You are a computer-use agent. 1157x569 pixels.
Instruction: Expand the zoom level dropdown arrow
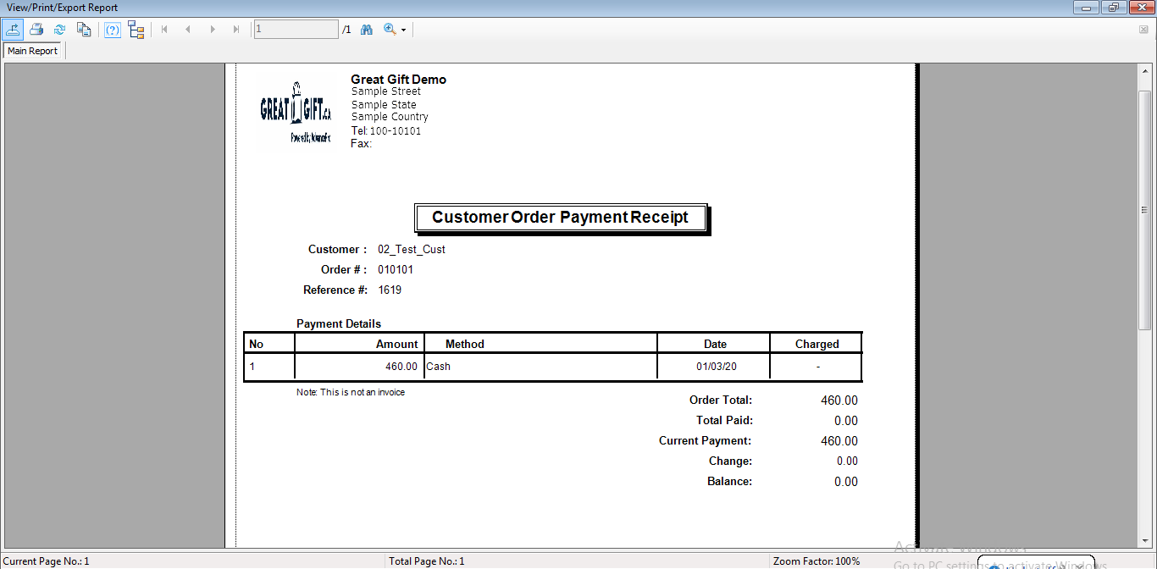click(x=404, y=30)
